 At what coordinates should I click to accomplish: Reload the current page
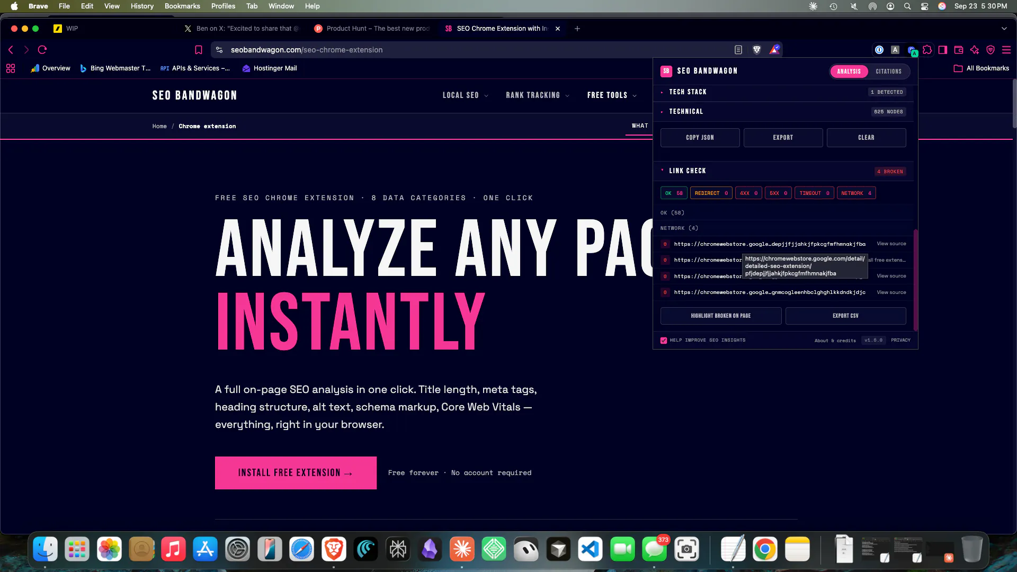[42, 50]
